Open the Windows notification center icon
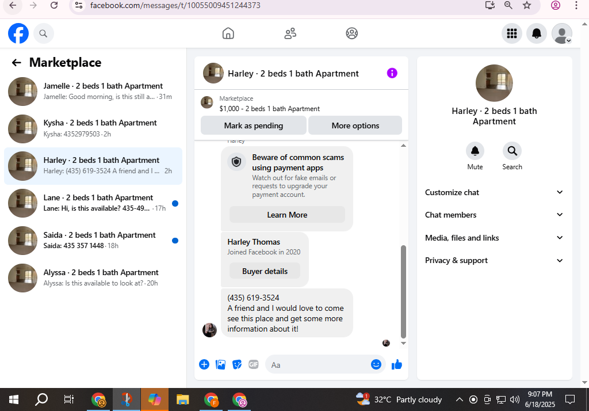 (570, 399)
